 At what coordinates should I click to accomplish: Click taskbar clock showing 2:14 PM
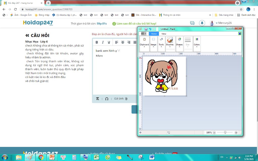pos(249,157)
